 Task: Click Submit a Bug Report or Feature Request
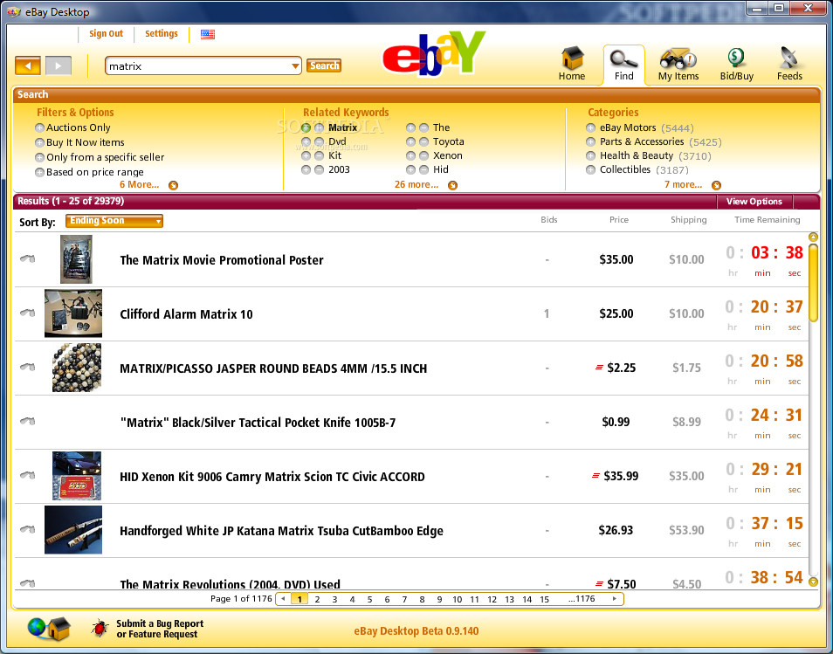(160, 629)
